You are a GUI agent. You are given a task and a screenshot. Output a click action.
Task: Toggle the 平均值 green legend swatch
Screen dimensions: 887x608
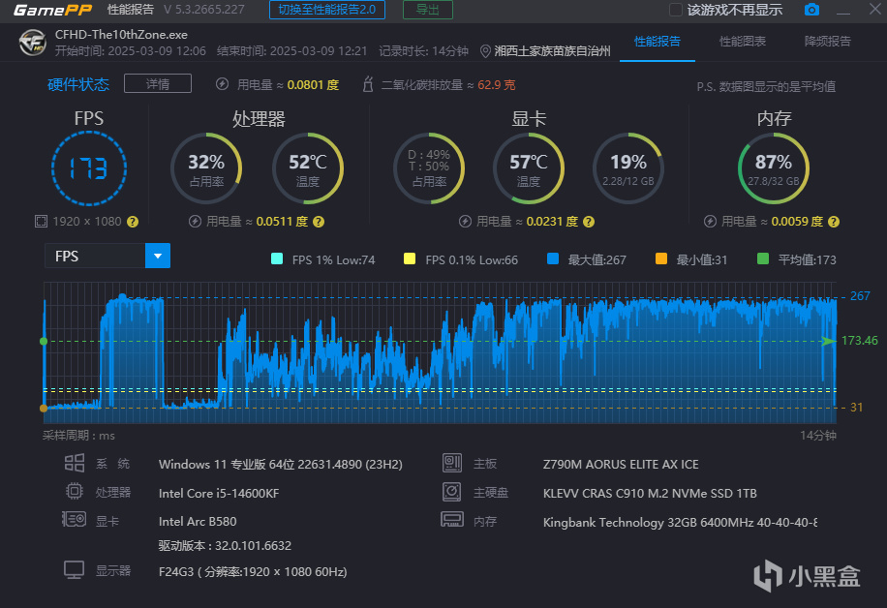click(762, 259)
